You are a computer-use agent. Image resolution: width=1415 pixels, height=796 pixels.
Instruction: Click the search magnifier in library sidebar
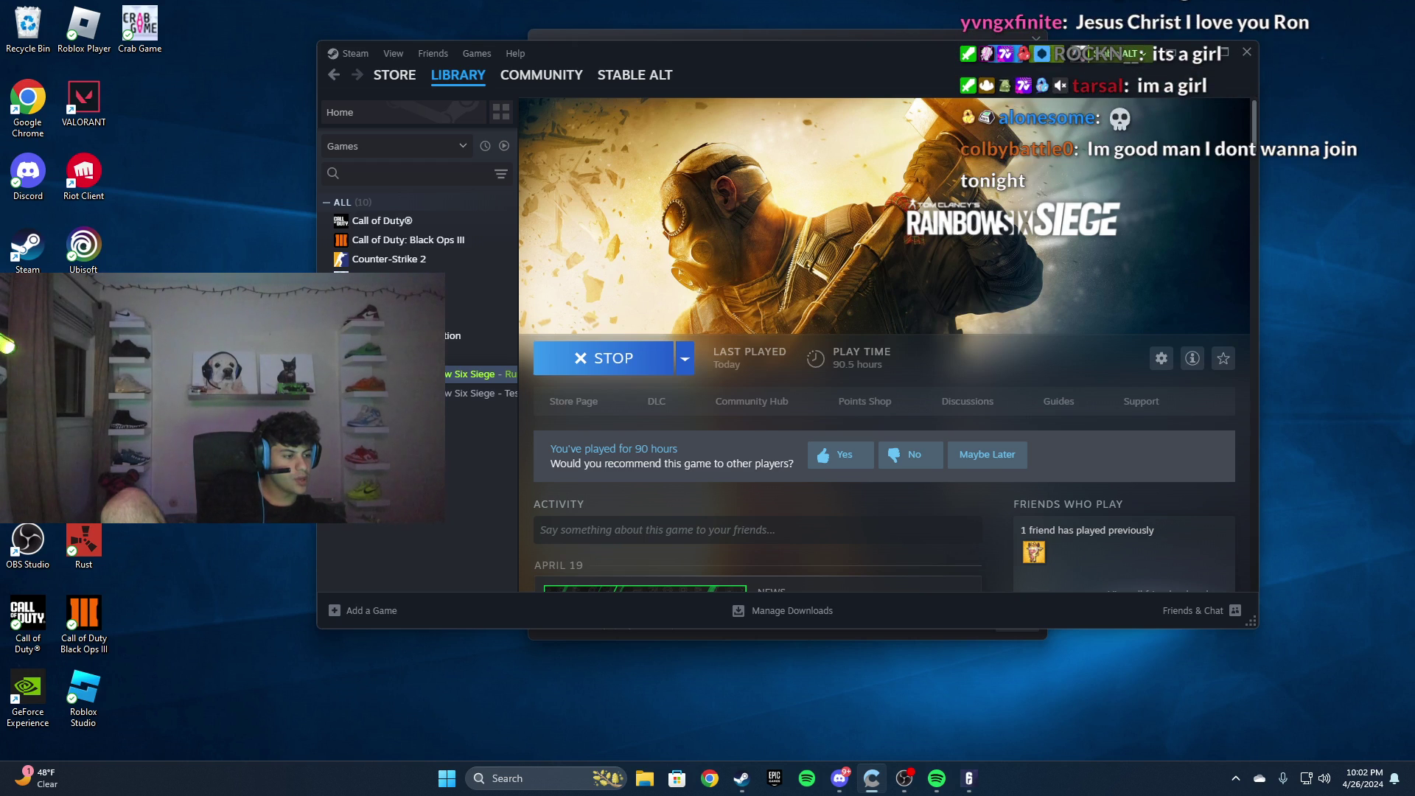point(333,173)
